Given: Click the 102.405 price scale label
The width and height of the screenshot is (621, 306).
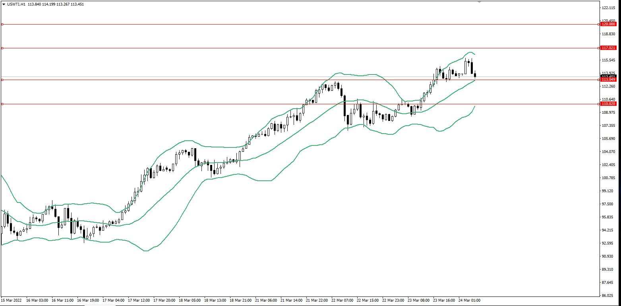Looking at the screenshot, I should point(608,165).
